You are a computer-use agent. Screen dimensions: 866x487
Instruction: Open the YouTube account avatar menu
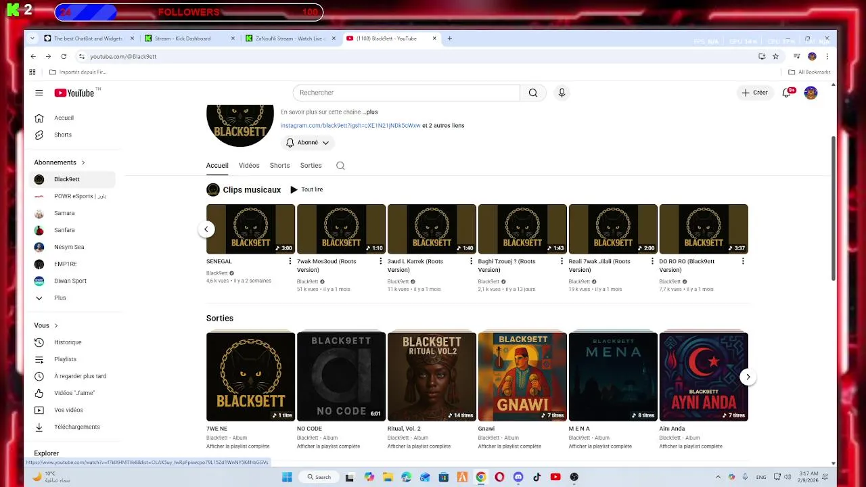click(x=811, y=93)
